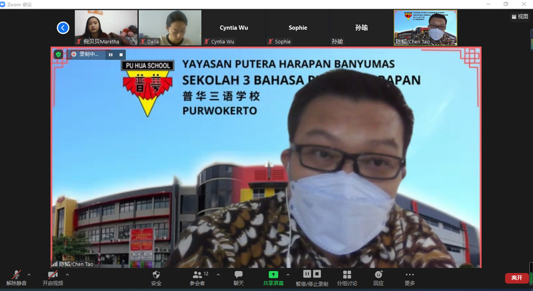
Task: Stop recording in the recording indicator
Action: (x=121, y=54)
